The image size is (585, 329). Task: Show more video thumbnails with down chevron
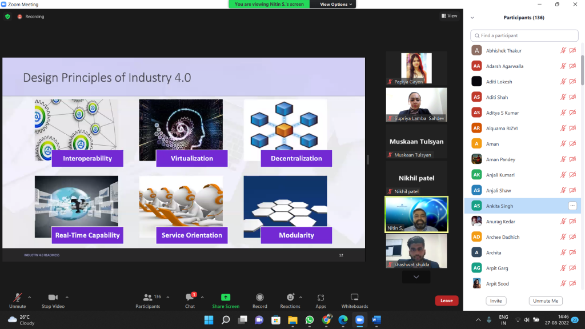point(416,277)
